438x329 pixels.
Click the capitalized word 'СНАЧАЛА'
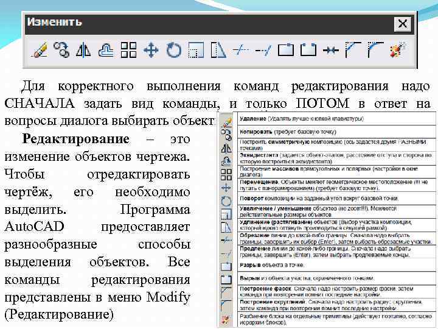pos(40,104)
